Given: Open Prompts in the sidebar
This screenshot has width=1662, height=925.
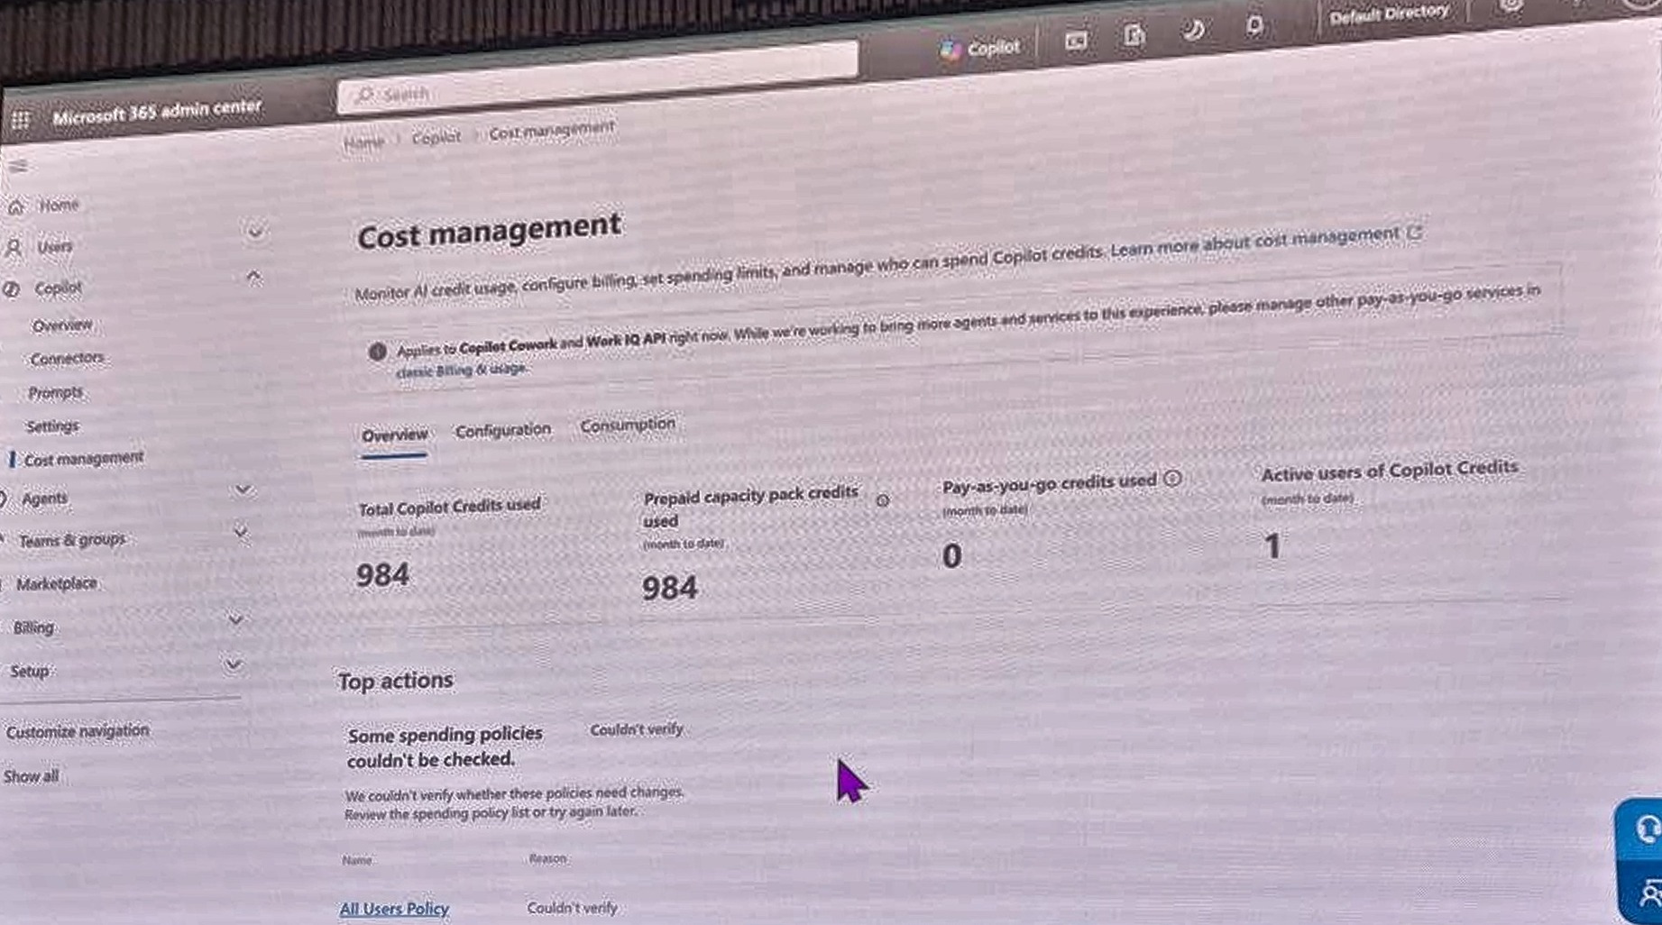Looking at the screenshot, I should coord(55,393).
